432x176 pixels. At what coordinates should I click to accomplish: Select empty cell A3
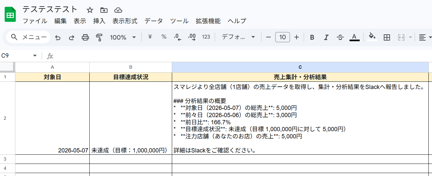[x=52, y=159]
